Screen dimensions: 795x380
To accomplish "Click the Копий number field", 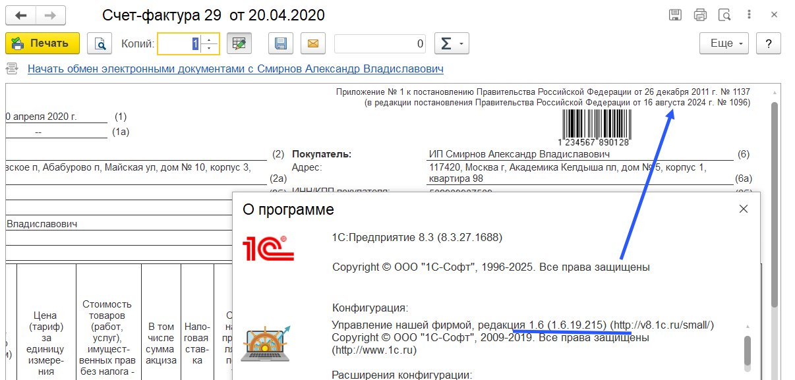I will (x=180, y=43).
